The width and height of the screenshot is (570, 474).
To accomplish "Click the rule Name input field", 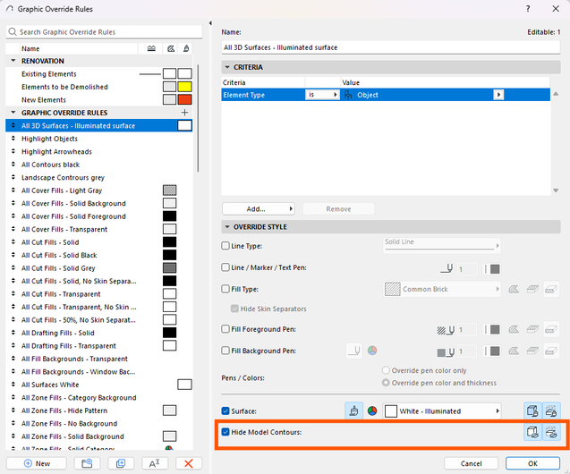I will pos(391,47).
